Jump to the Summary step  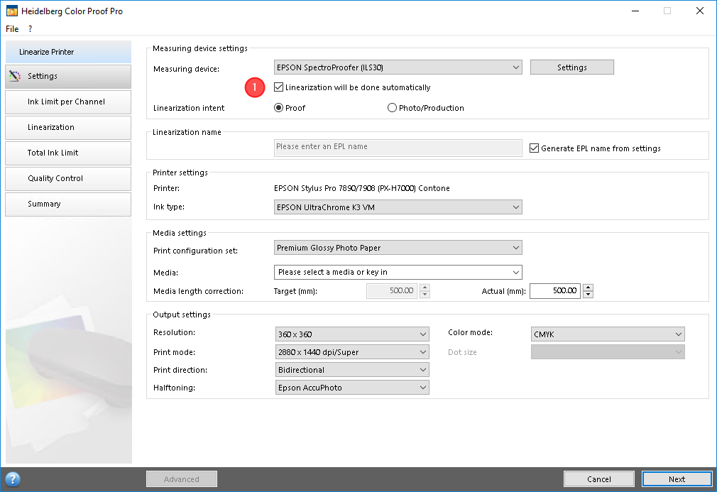(68, 204)
